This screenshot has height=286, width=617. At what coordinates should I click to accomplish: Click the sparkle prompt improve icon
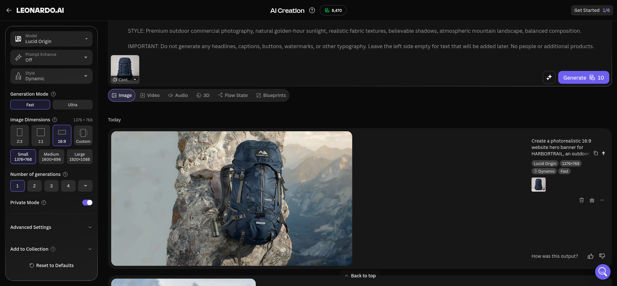pos(549,77)
